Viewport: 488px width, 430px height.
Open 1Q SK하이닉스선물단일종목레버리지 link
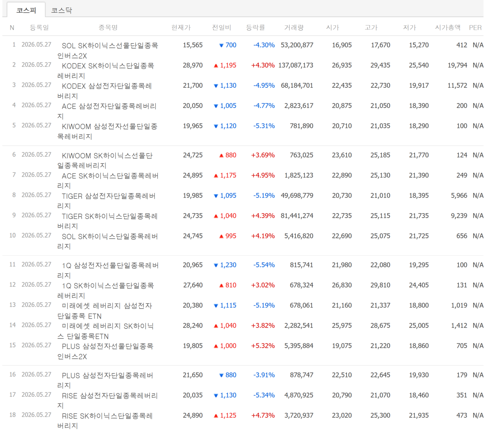(x=106, y=290)
